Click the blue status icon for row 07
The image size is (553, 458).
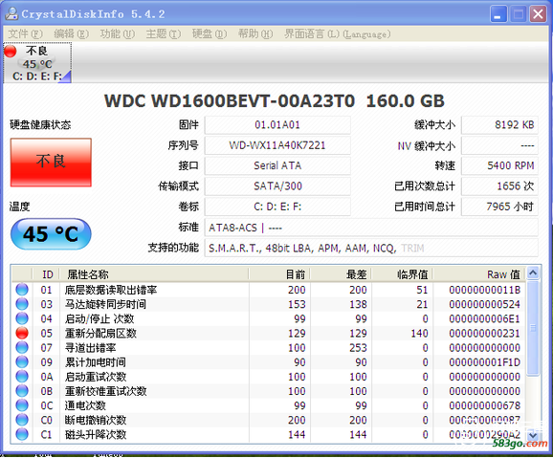tap(22, 347)
